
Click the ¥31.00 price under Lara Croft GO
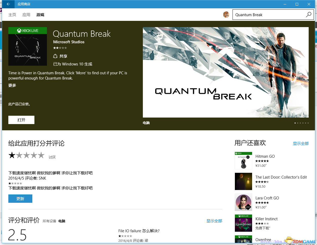[x=261, y=207]
